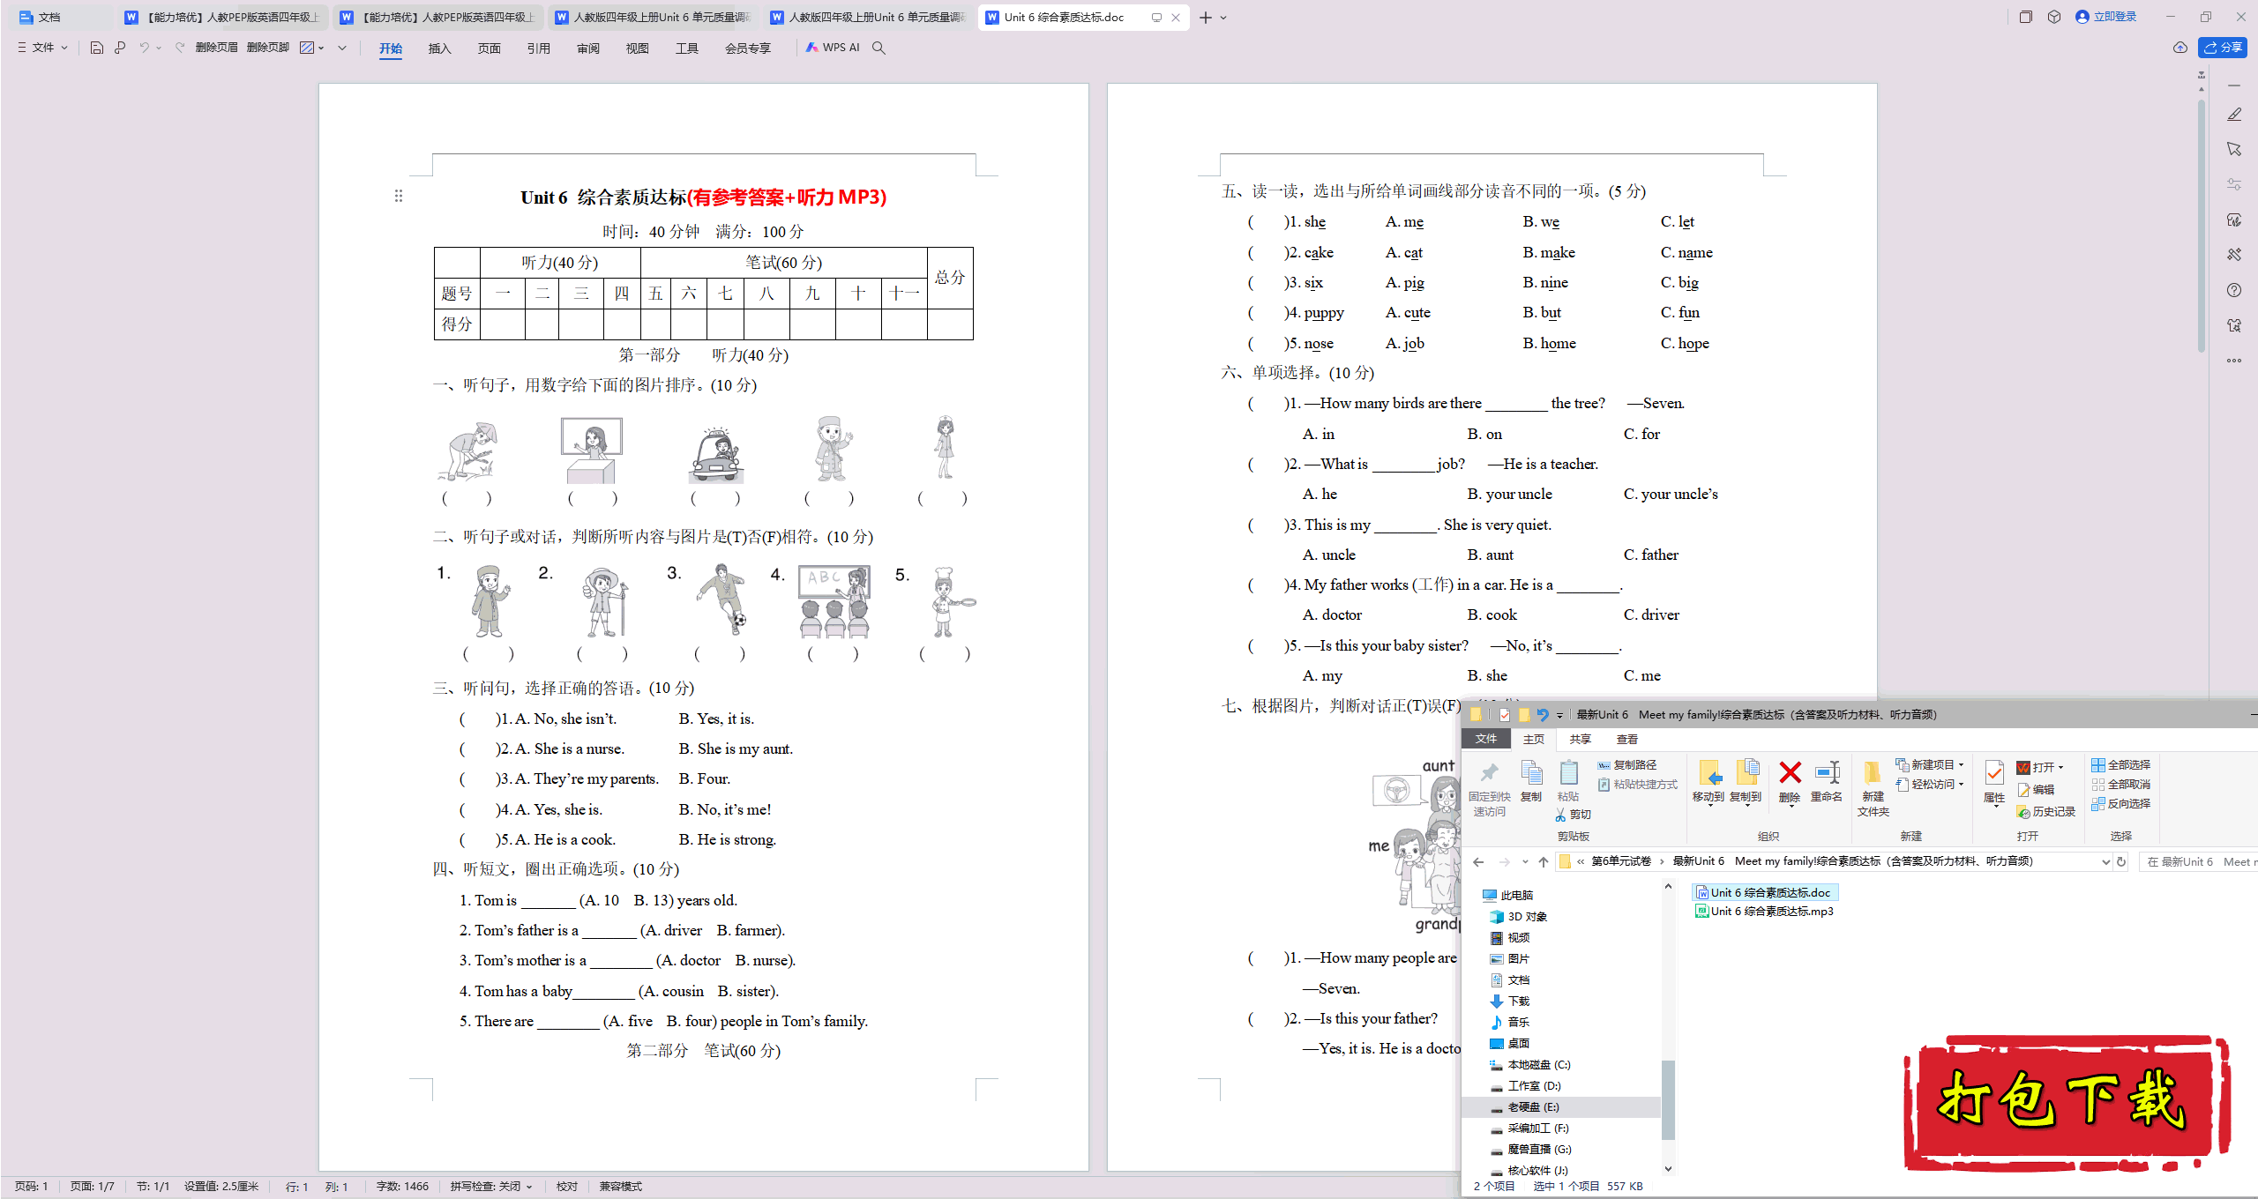Click the blue 分享 share button

pyautogui.click(x=2224, y=48)
